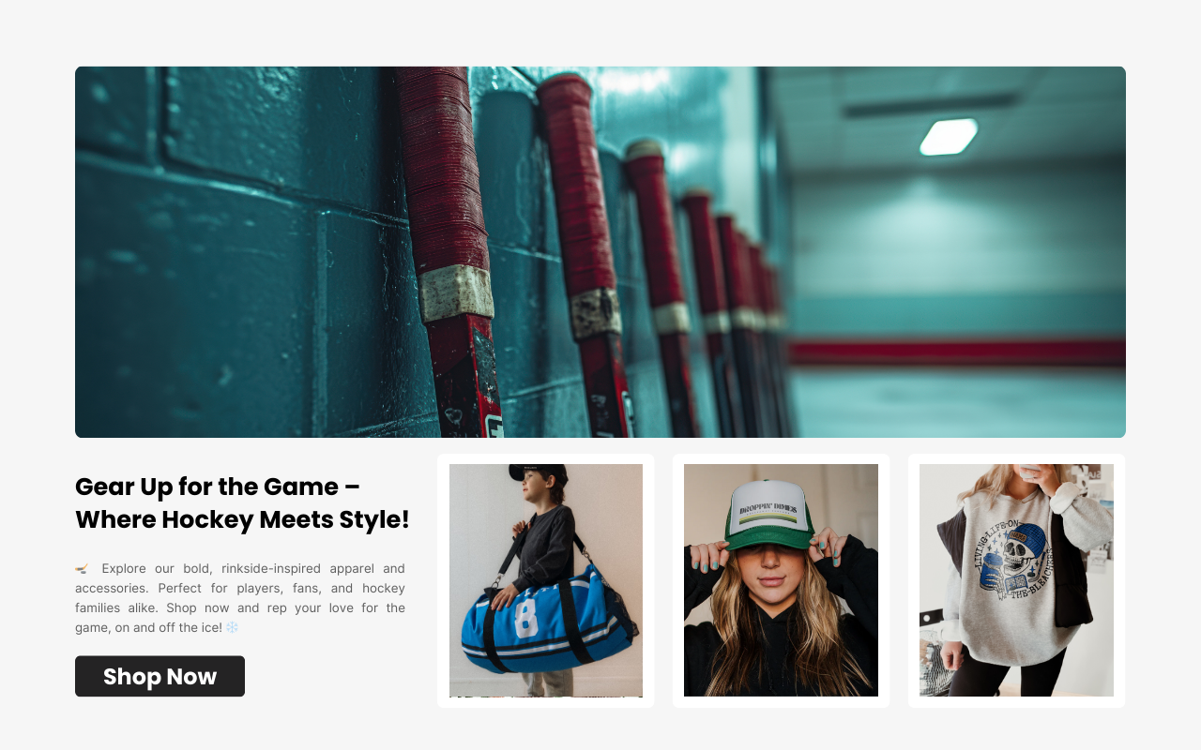Select the Gear Up for the Game heading
This screenshot has width=1201, height=750.
point(242,502)
